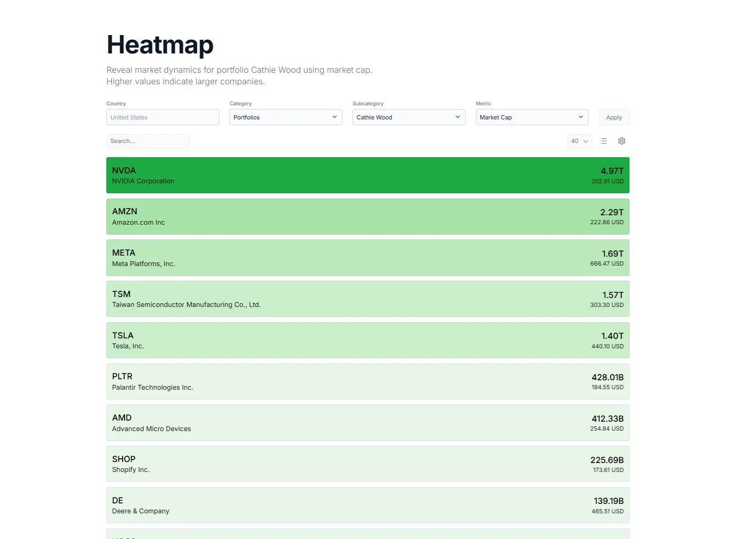Select the NVIDIA Corporation row
The width and height of the screenshot is (740, 539).
point(367,175)
